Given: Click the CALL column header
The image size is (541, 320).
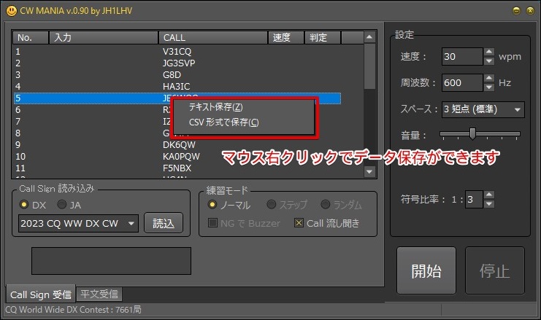Looking at the screenshot, I should (213, 38).
